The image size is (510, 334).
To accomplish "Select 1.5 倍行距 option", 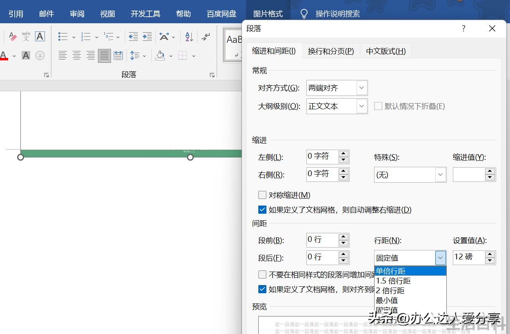I will pos(410,281).
